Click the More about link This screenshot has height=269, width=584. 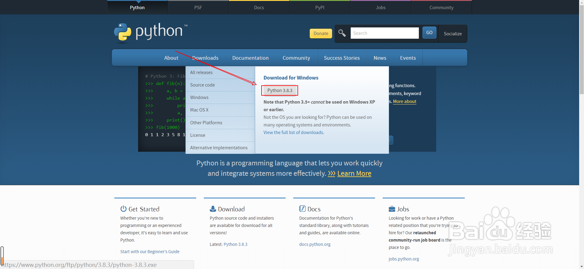(x=405, y=101)
